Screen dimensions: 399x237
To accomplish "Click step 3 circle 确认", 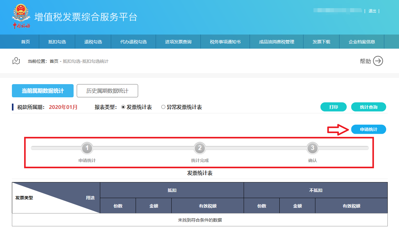I will (x=312, y=148).
